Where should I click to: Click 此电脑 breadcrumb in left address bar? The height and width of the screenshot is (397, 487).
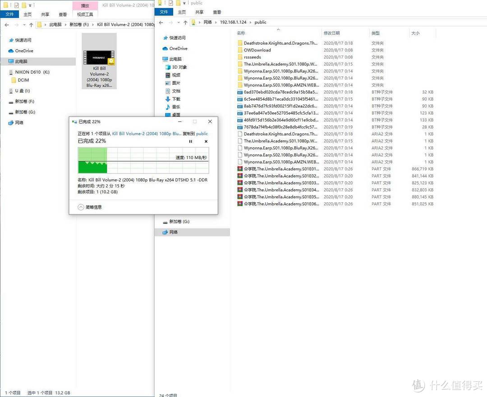click(55, 24)
